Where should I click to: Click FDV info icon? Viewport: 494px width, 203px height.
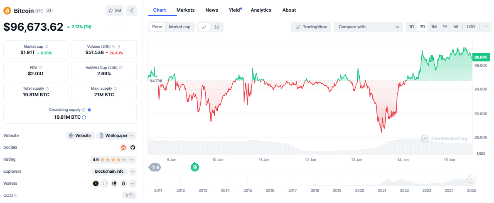[40, 67]
